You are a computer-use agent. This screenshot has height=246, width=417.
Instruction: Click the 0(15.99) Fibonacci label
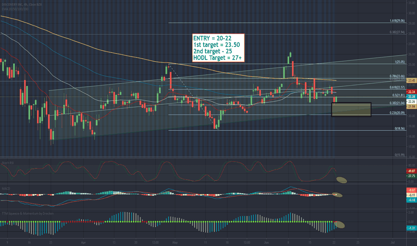coord(400,155)
